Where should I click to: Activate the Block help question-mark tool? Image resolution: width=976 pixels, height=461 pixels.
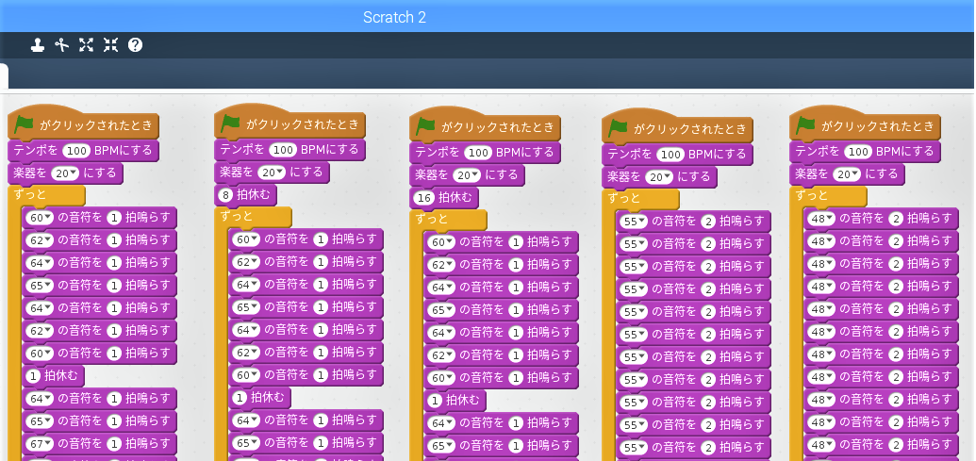tap(135, 45)
